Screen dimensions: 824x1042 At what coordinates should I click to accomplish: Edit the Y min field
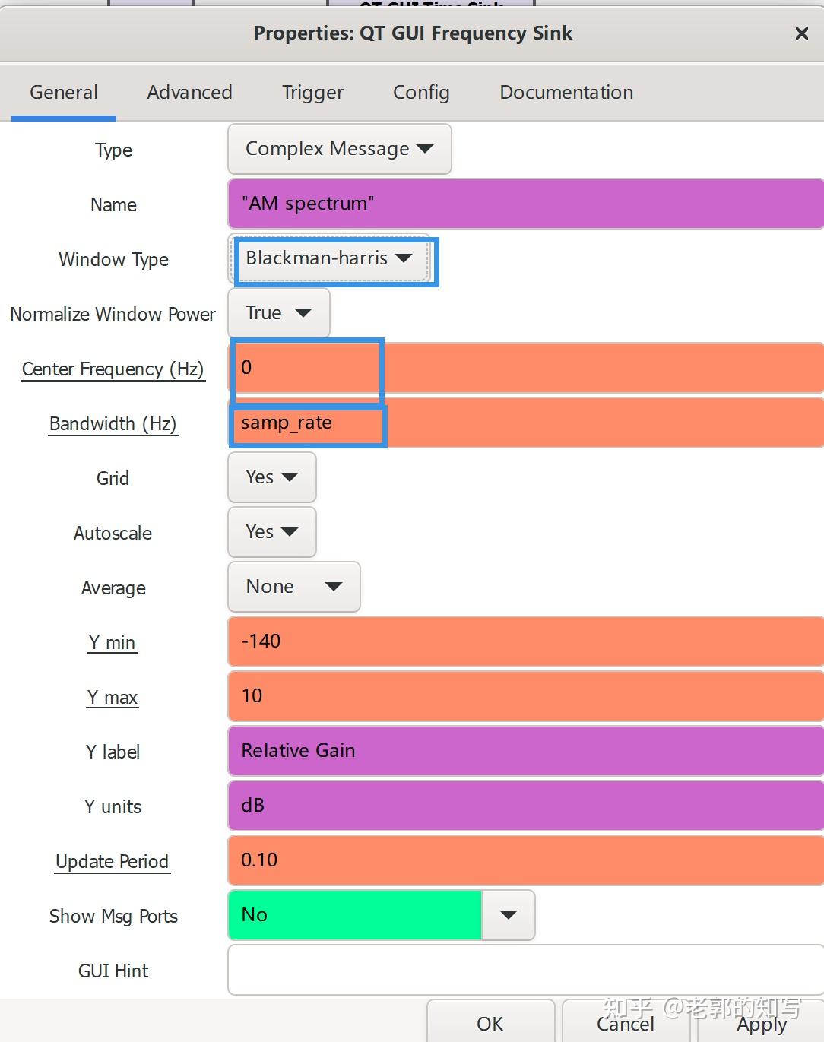tap(525, 641)
